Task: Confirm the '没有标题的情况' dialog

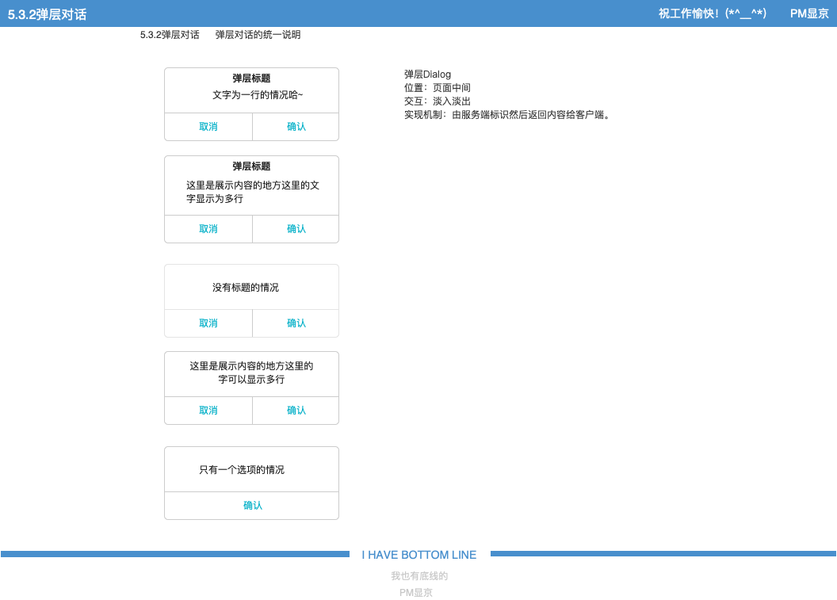Action: pos(296,323)
